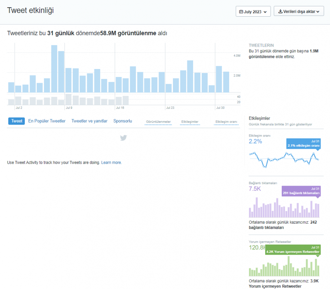
Task: Switch to the En Popüler Tweetler tab
Action: point(47,121)
